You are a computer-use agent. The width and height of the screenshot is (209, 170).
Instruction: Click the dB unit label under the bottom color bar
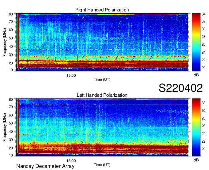[196, 160]
